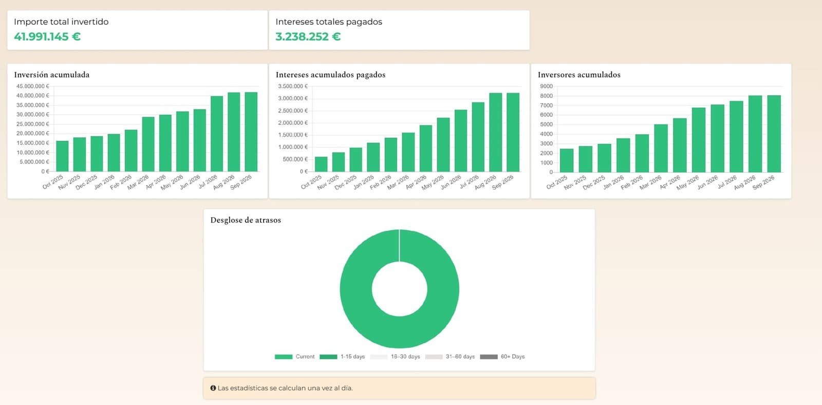Viewport: 822px width, 405px height.
Task: Click the Jul 2026 bar in Inversión acumulada
Action: [217, 134]
